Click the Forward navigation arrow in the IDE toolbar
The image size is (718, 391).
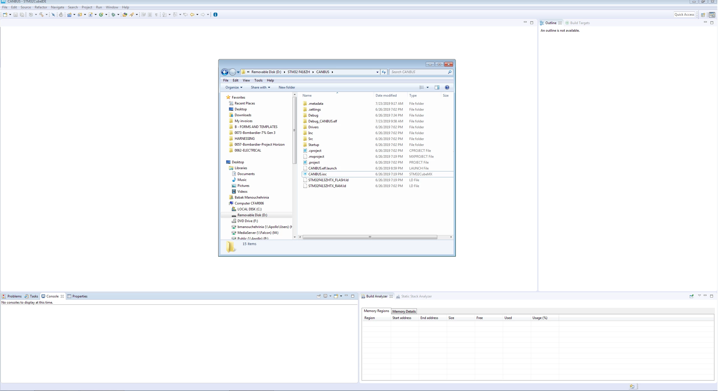tap(203, 15)
